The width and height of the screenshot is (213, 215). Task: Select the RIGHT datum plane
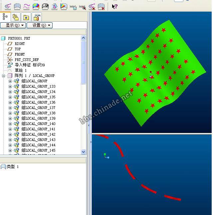coord(20,44)
